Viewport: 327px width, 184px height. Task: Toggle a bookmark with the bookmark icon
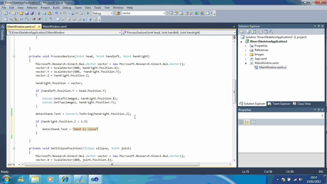pyautogui.click(x=58, y=19)
